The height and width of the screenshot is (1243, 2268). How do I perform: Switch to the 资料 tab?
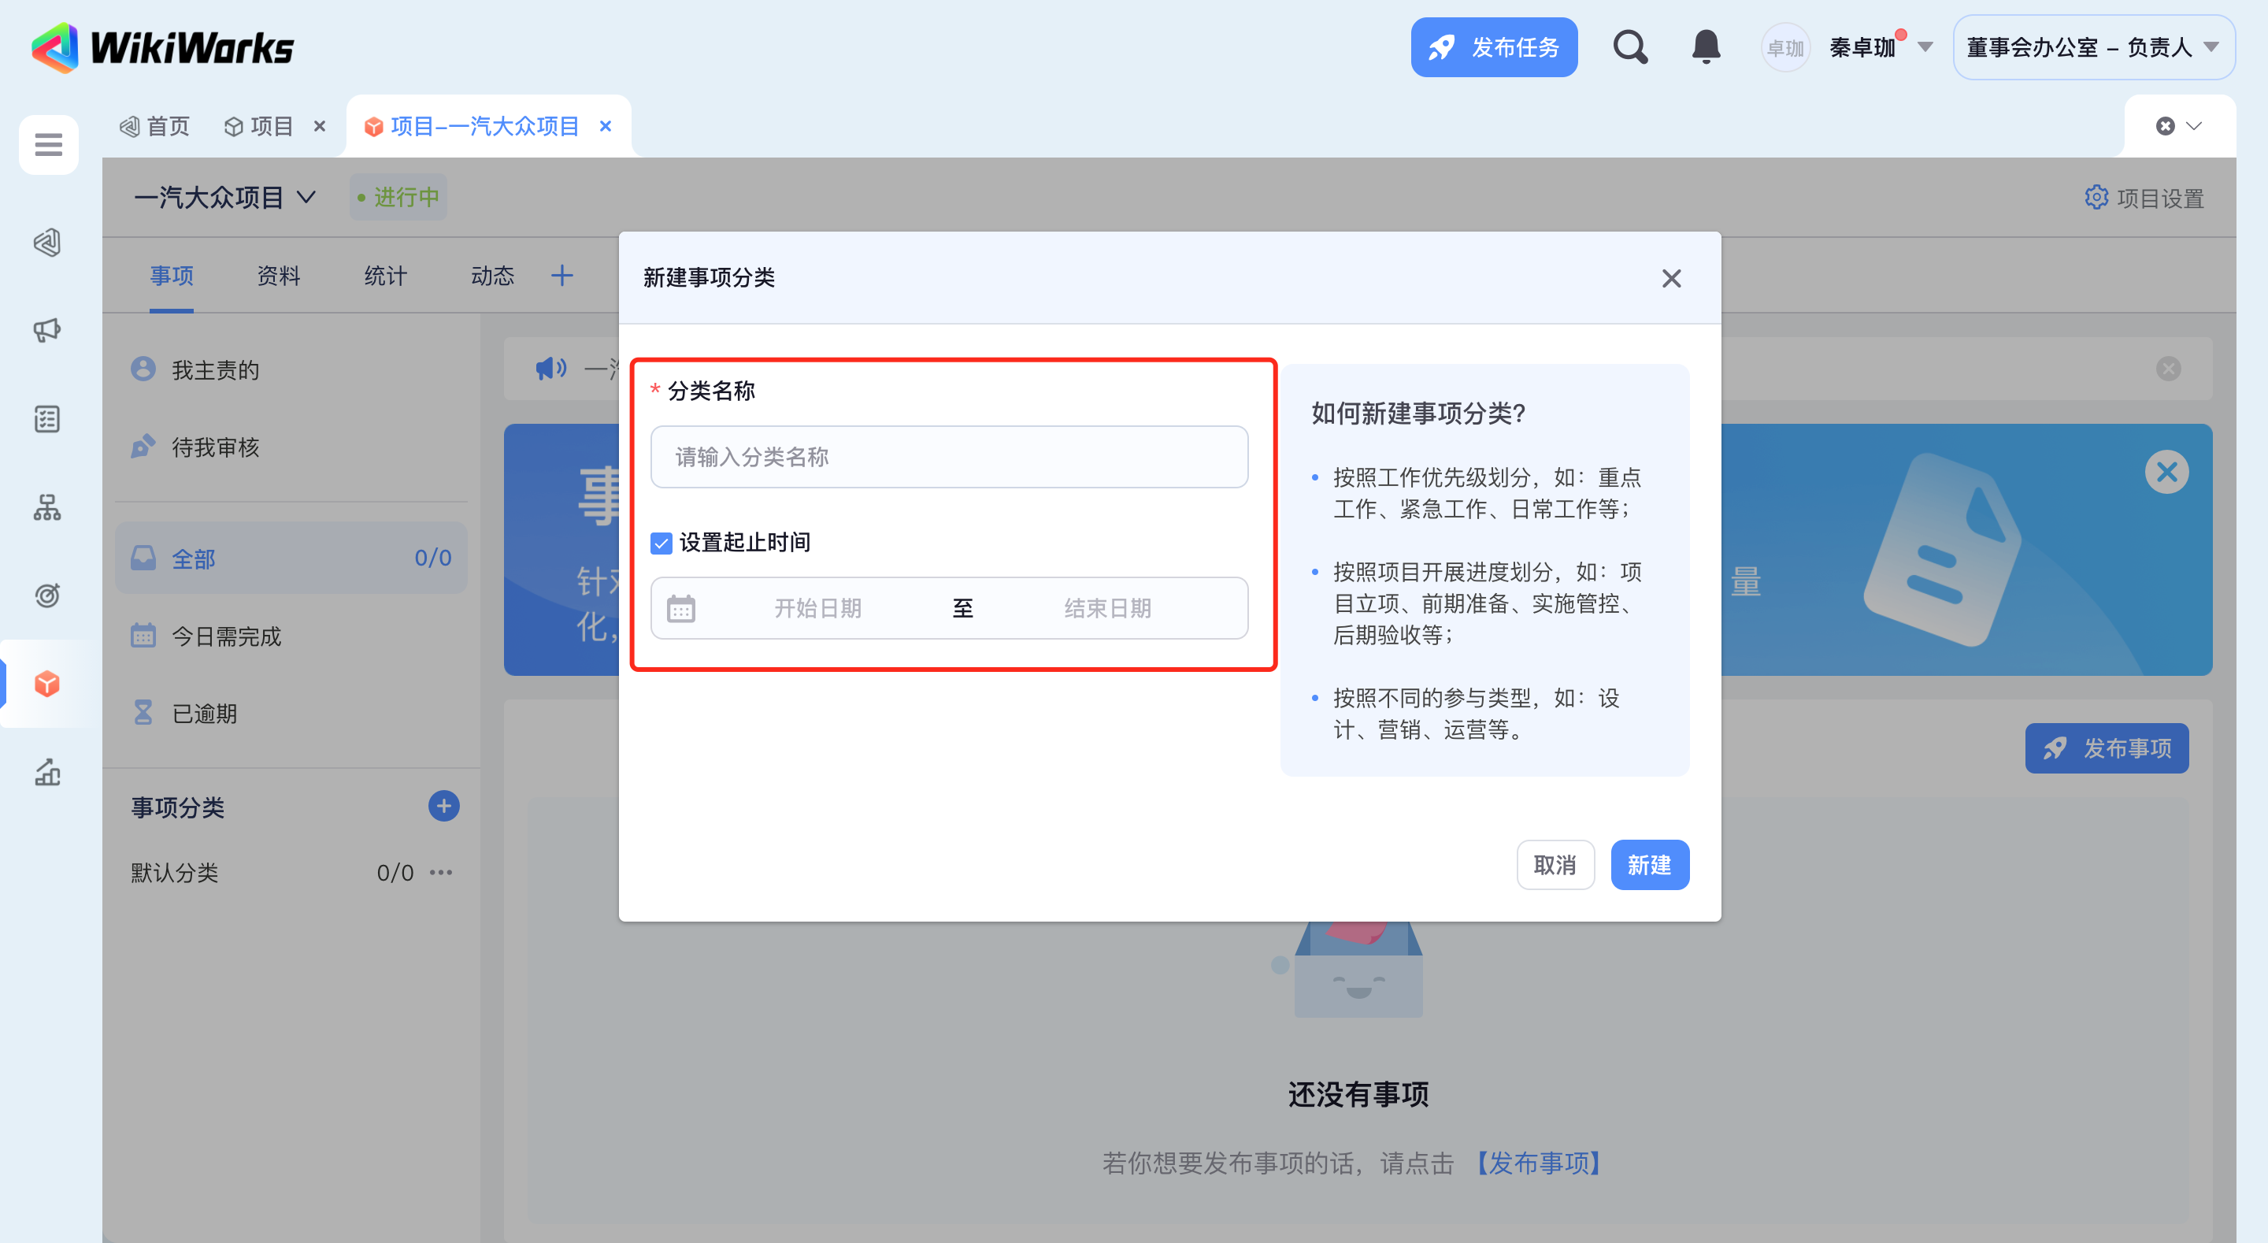pyautogui.click(x=278, y=276)
